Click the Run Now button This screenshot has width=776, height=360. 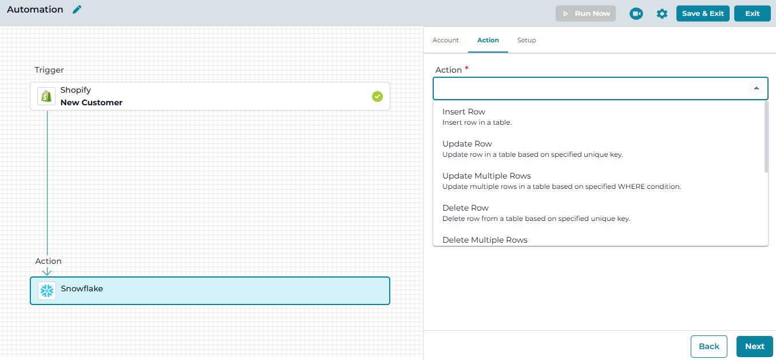tap(585, 14)
